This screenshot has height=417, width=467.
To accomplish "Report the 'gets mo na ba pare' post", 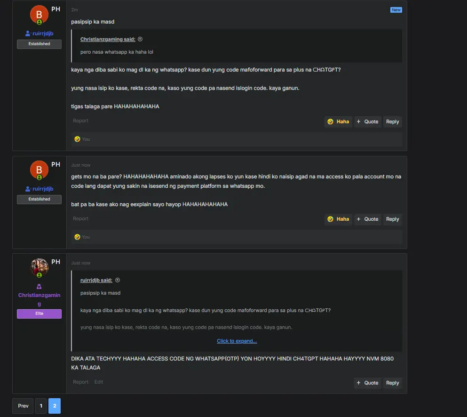I will [80, 218].
